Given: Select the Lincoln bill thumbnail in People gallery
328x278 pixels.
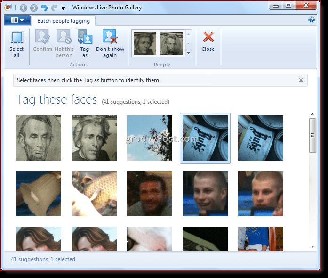Looking at the screenshot, I should (x=171, y=43).
